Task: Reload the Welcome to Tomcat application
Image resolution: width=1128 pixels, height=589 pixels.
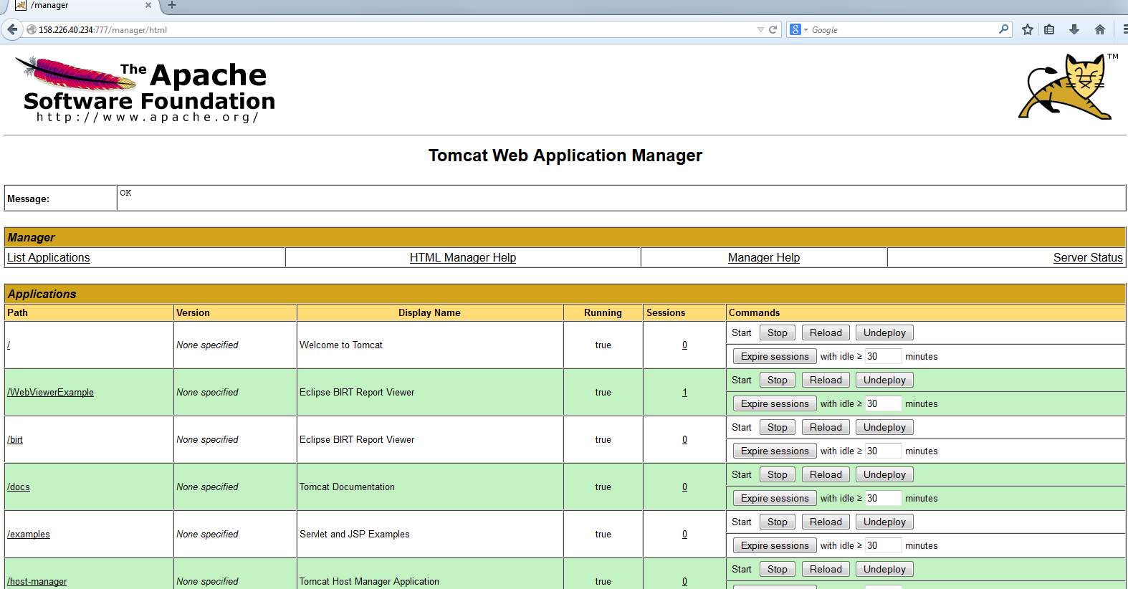Action: tap(826, 332)
